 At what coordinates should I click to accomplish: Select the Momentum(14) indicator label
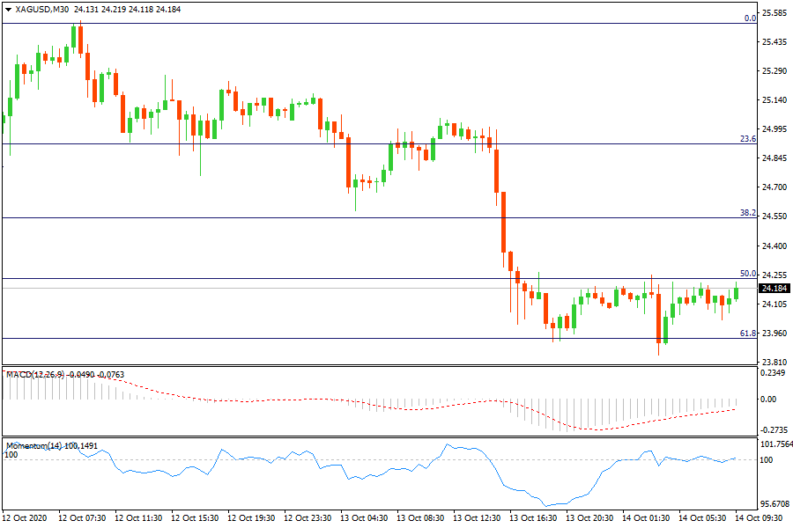33,446
